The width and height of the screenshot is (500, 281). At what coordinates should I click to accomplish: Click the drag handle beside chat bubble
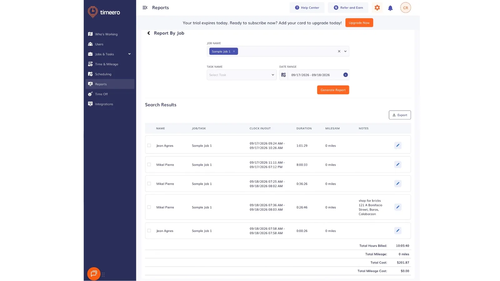pos(103,275)
